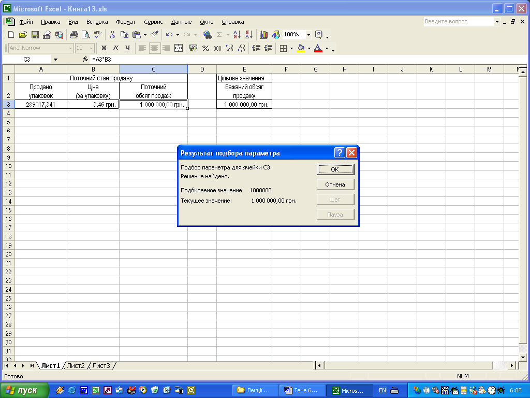Save the workbook with the floppy disk icon

(x=35, y=35)
